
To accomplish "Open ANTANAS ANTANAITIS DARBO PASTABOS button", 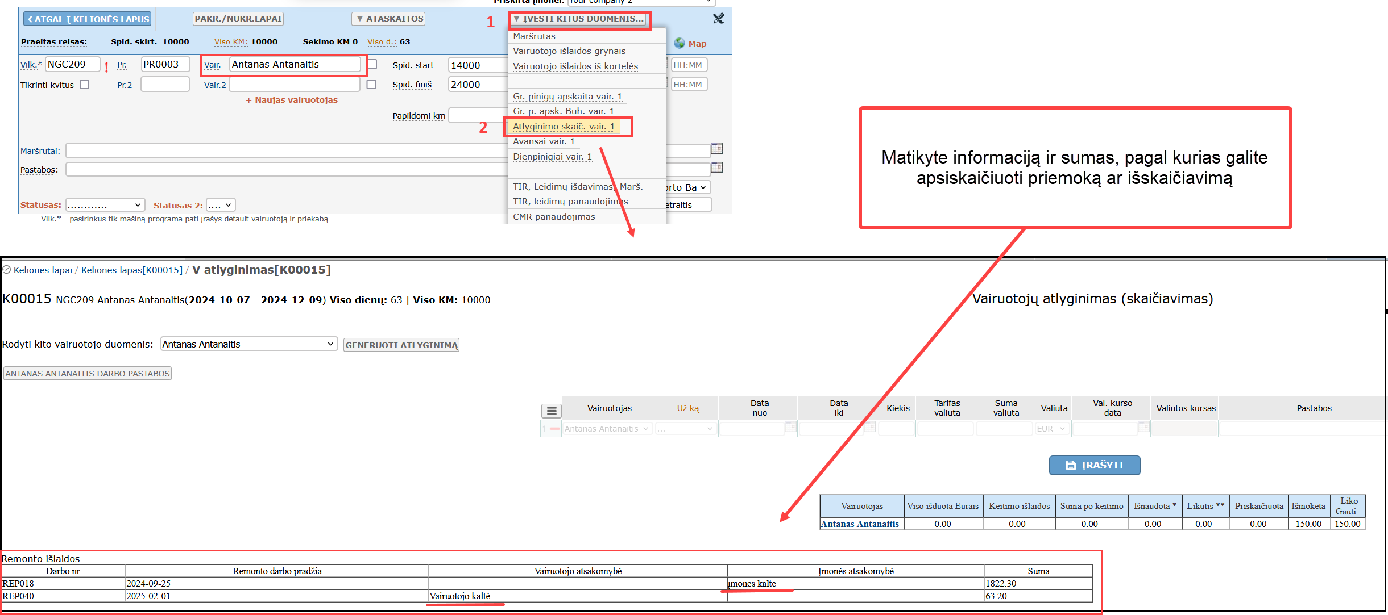I will (x=88, y=374).
